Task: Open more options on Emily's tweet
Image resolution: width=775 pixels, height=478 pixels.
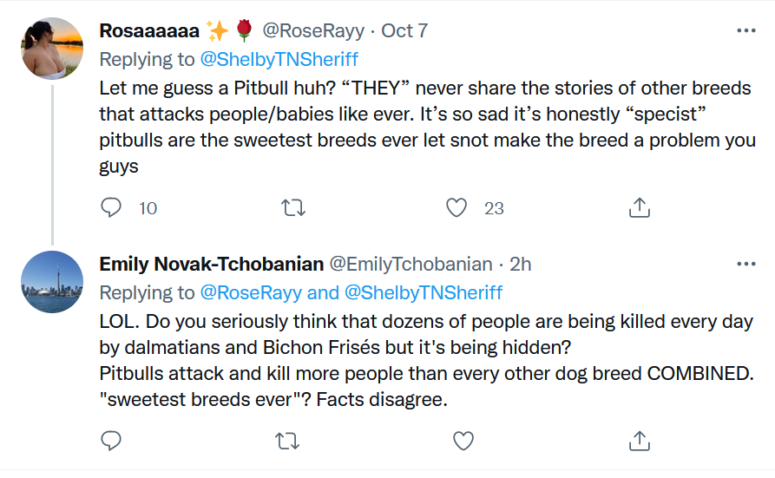Action: (745, 263)
